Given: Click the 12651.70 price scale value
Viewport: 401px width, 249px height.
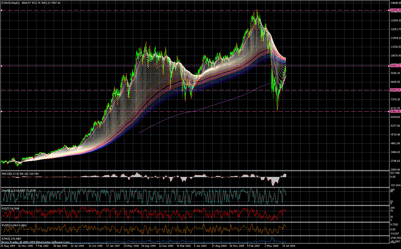Looking at the screenshot, I should [396, 29].
